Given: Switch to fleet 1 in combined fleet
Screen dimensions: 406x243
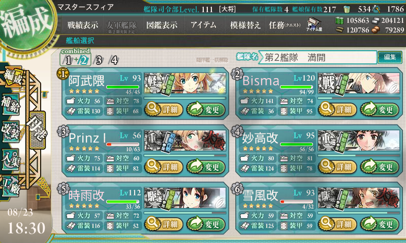Looking at the screenshot, I should pos(68,60).
